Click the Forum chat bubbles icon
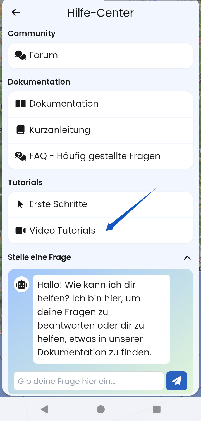This screenshot has height=421, width=201. pyautogui.click(x=20, y=55)
